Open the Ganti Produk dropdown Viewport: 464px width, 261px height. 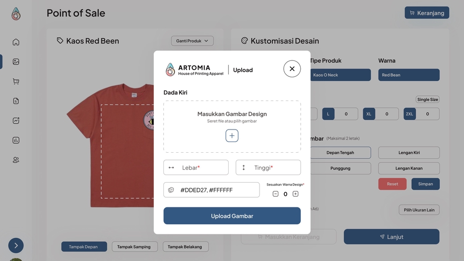point(192,41)
